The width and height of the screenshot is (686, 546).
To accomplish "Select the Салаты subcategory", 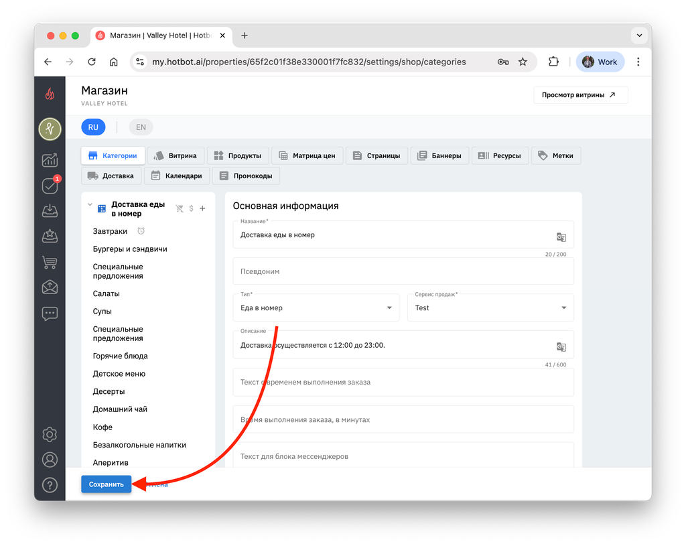I will (x=107, y=293).
